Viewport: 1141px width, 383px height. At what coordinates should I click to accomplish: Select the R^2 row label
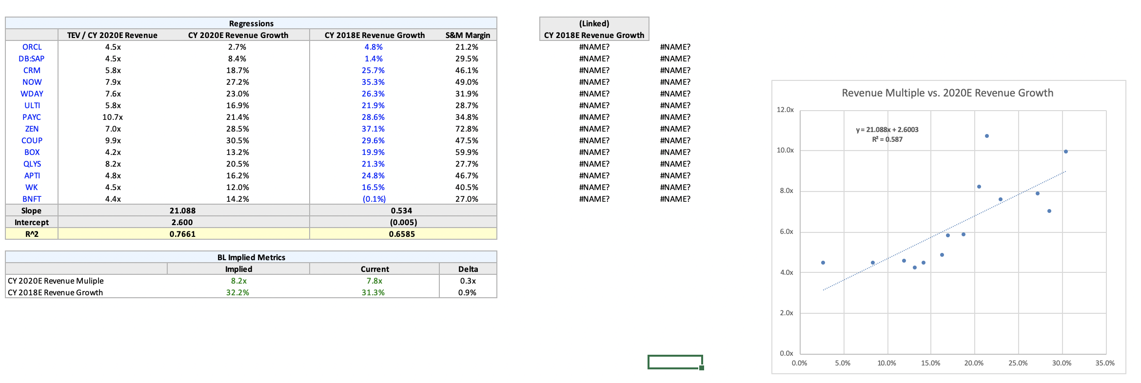tap(32, 234)
